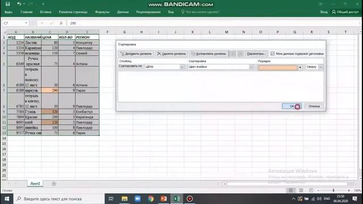This screenshot has width=363, height=204.
Task: Open the Рецензирование ribbon tab
Action: point(149,12)
